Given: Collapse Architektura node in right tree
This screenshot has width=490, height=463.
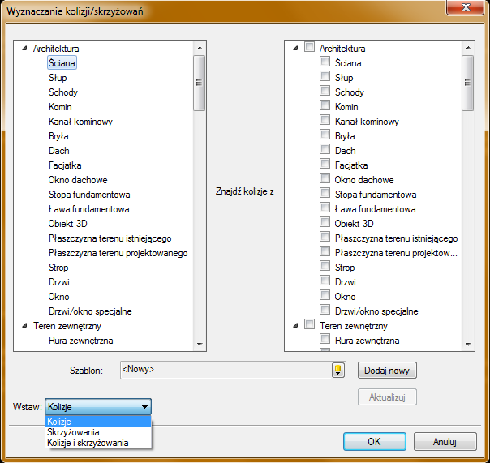Looking at the screenshot, I should [295, 49].
